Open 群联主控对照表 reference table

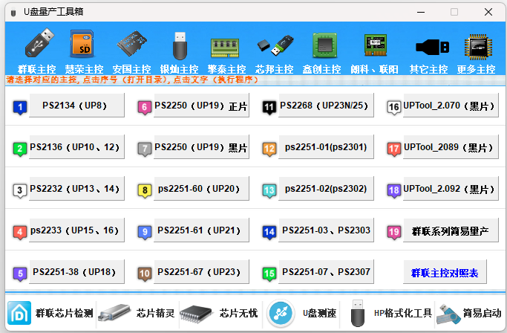[x=445, y=273]
